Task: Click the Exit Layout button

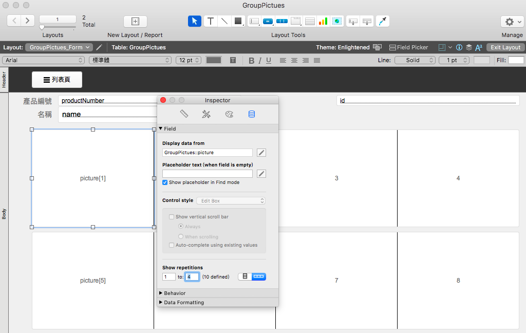Action: tap(505, 47)
